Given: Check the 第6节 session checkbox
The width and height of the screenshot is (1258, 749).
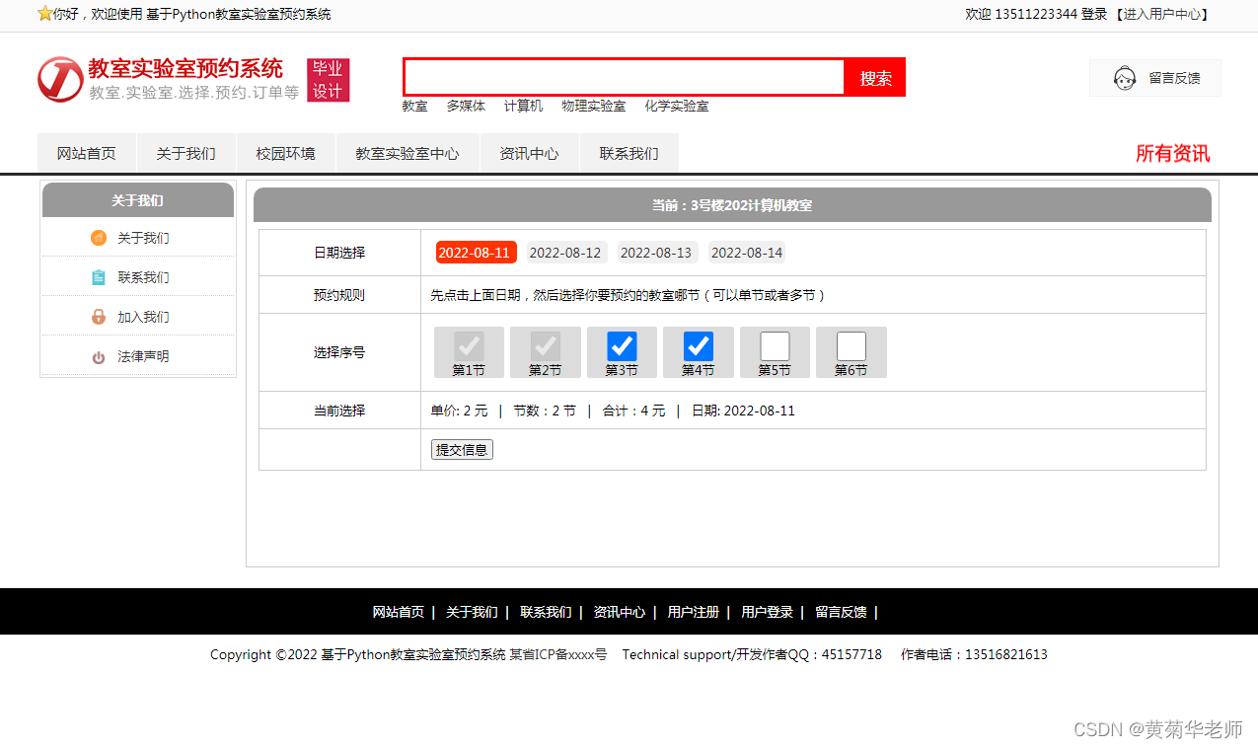Looking at the screenshot, I should [851, 345].
